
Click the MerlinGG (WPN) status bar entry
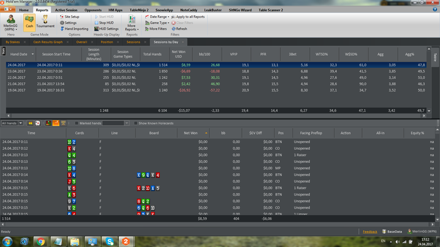[x=422, y=231]
